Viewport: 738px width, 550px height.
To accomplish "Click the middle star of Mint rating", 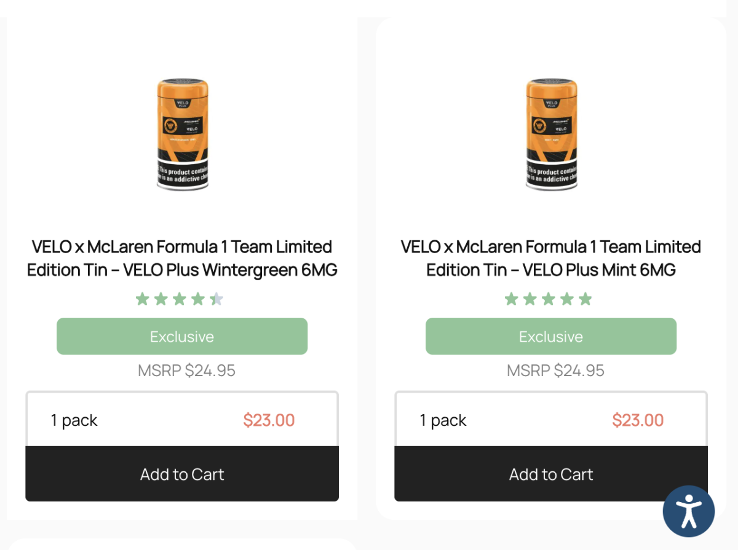I will [549, 299].
